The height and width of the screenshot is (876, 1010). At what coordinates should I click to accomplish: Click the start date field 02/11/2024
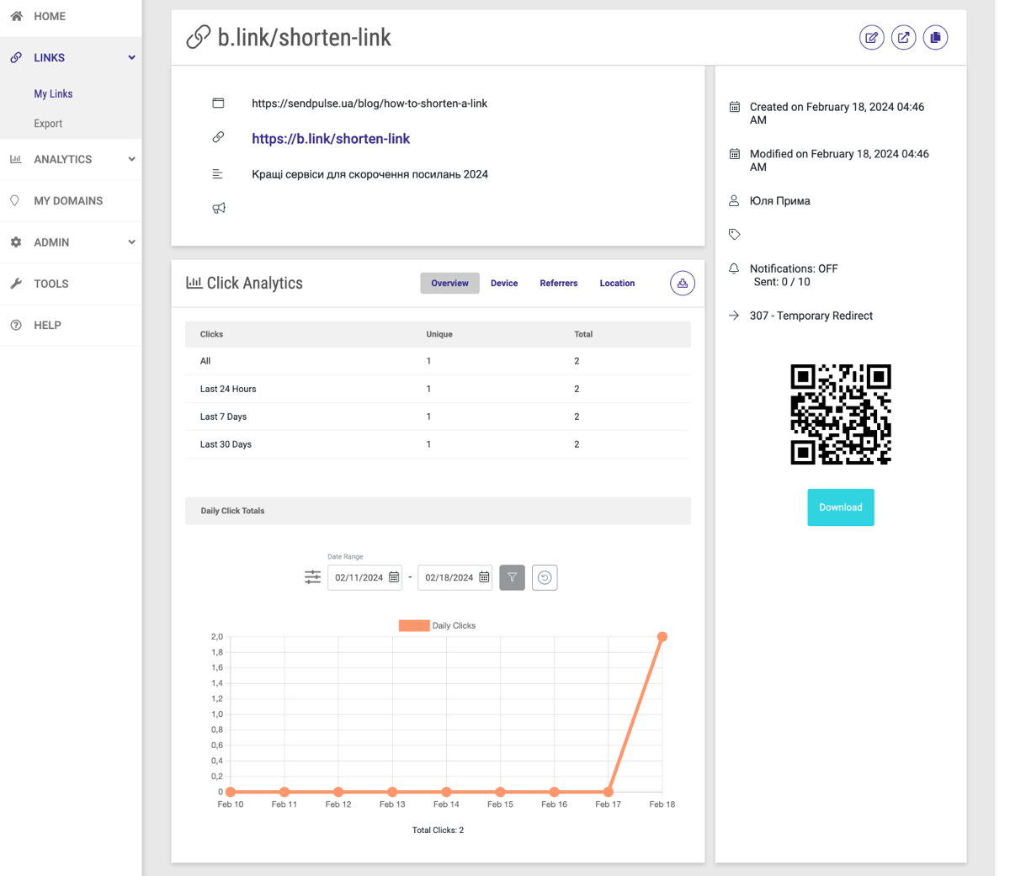(358, 577)
